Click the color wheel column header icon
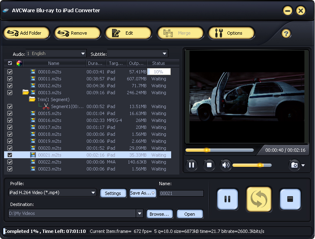 20,63
